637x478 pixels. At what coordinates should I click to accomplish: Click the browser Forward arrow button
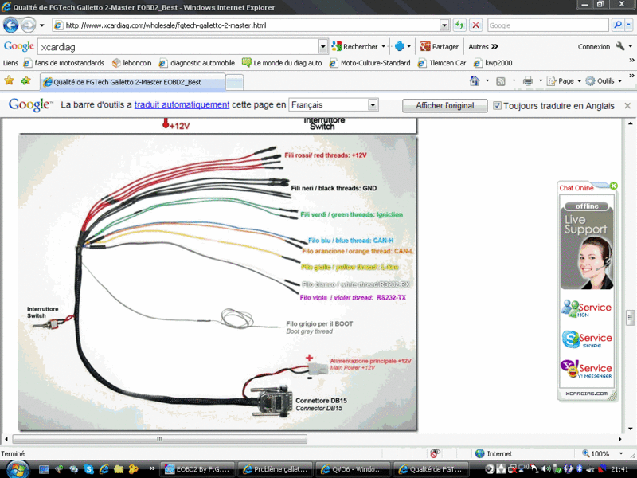[28, 25]
